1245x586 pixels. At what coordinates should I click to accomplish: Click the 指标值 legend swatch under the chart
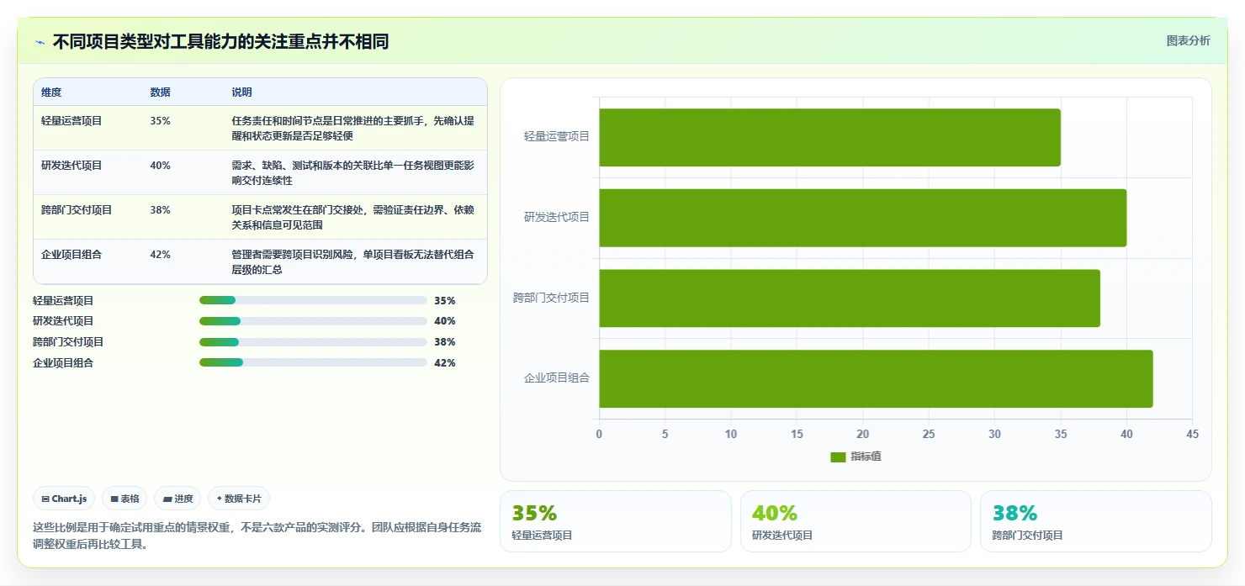click(838, 457)
